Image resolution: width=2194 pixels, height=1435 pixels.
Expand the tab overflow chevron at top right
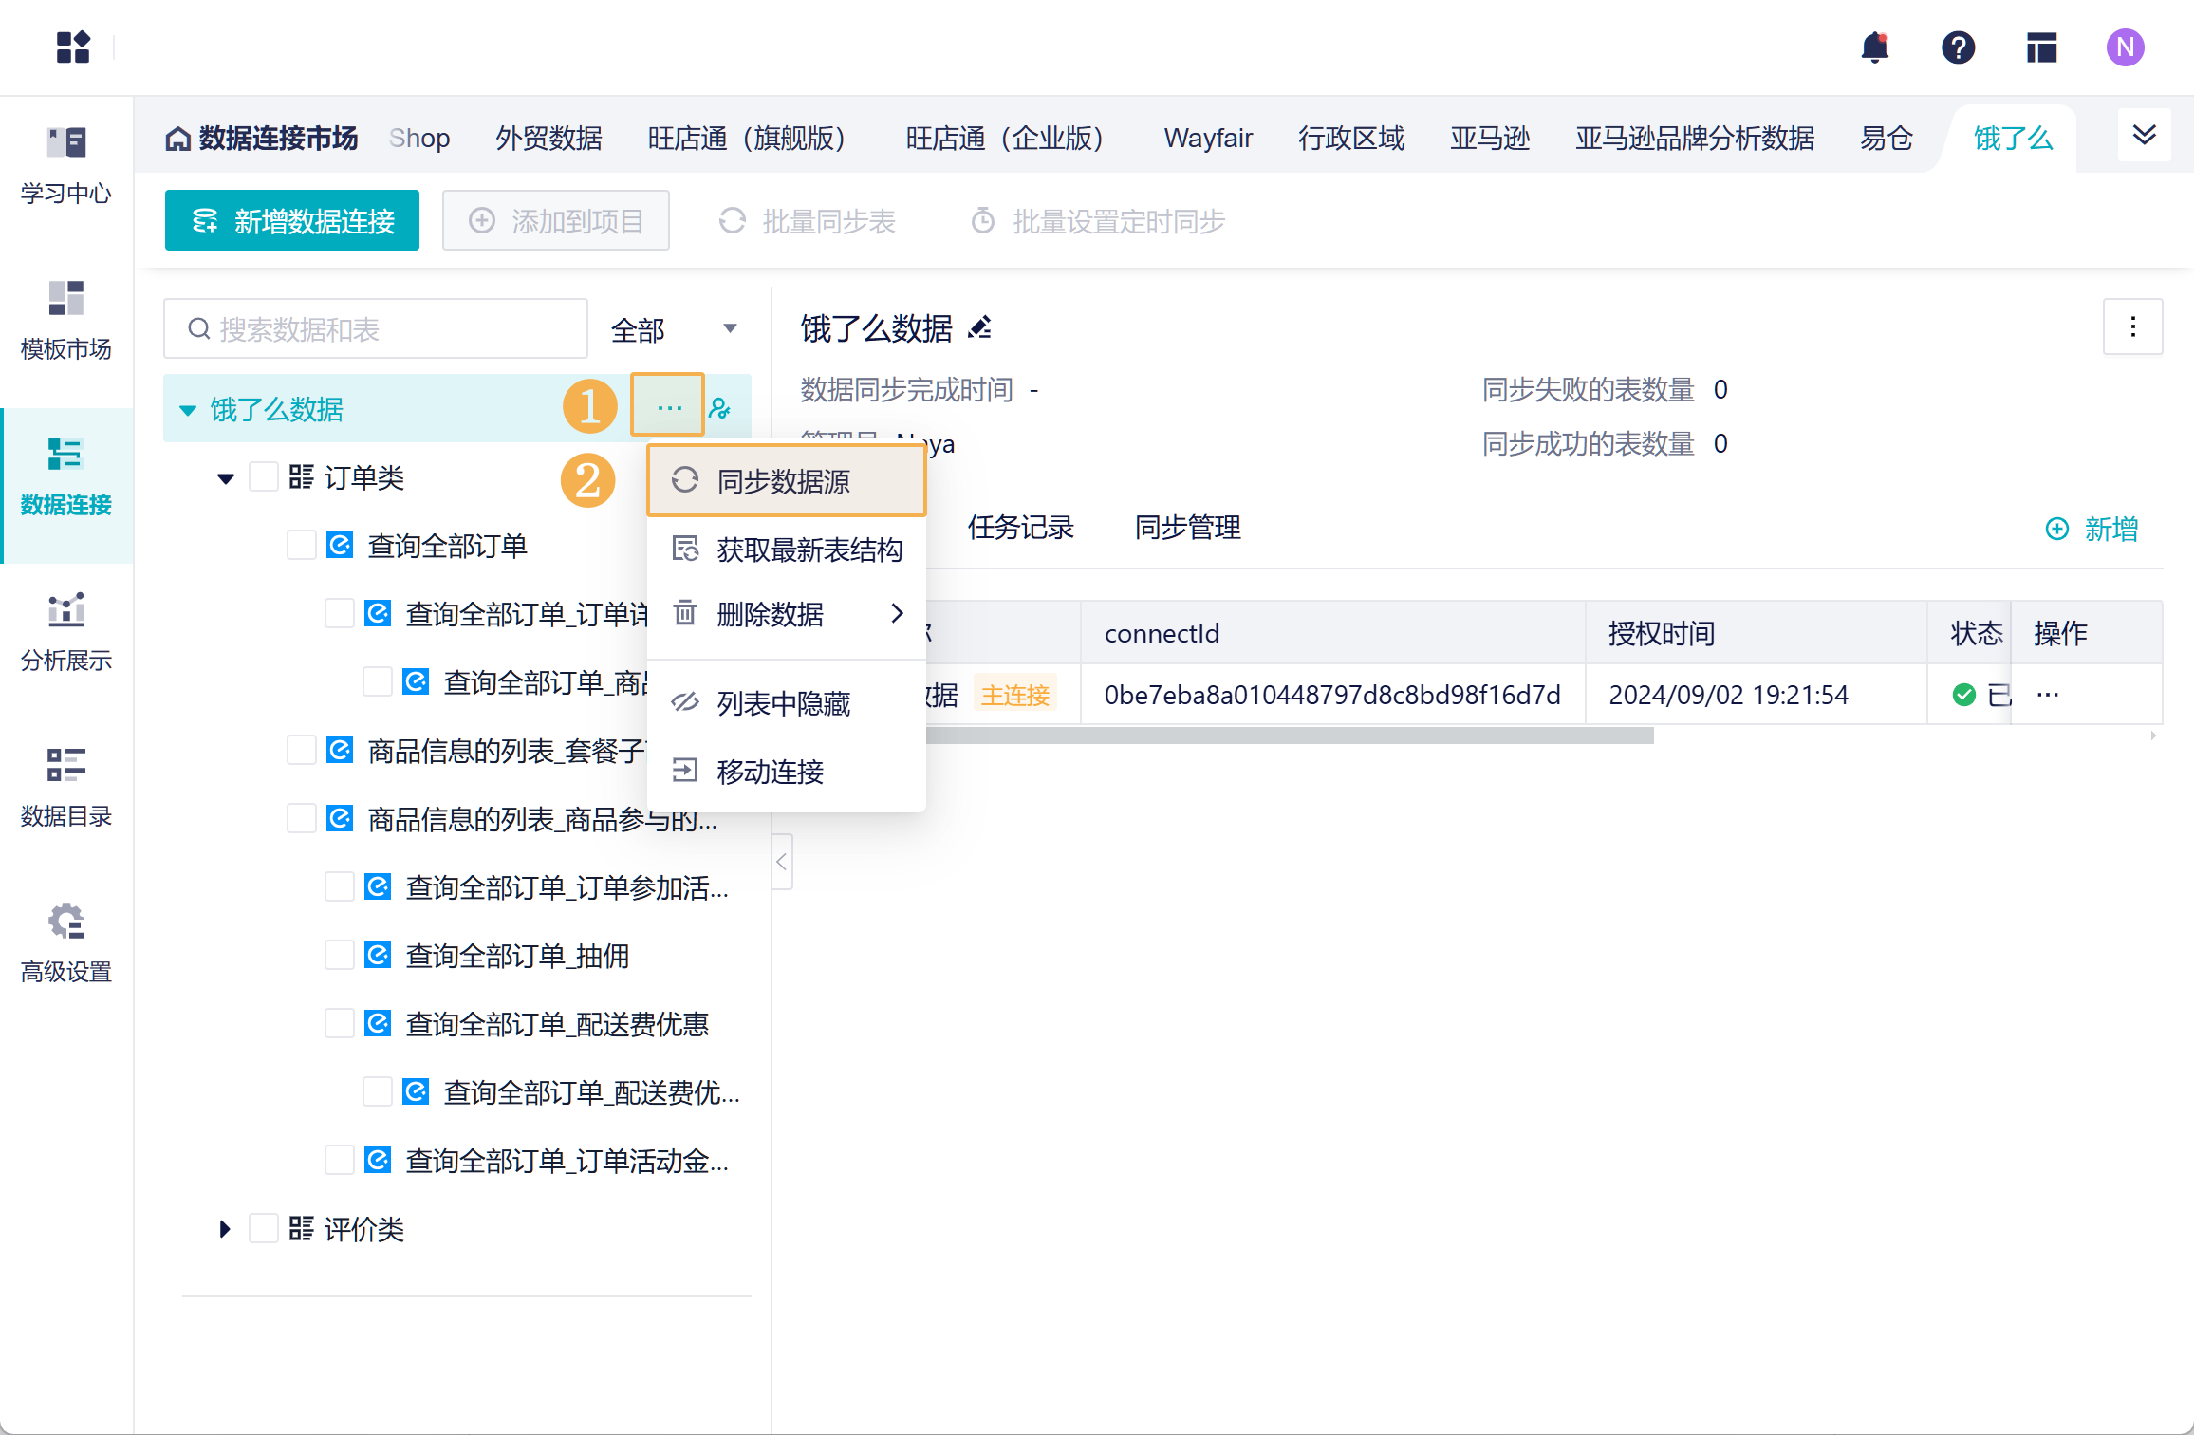2144,136
